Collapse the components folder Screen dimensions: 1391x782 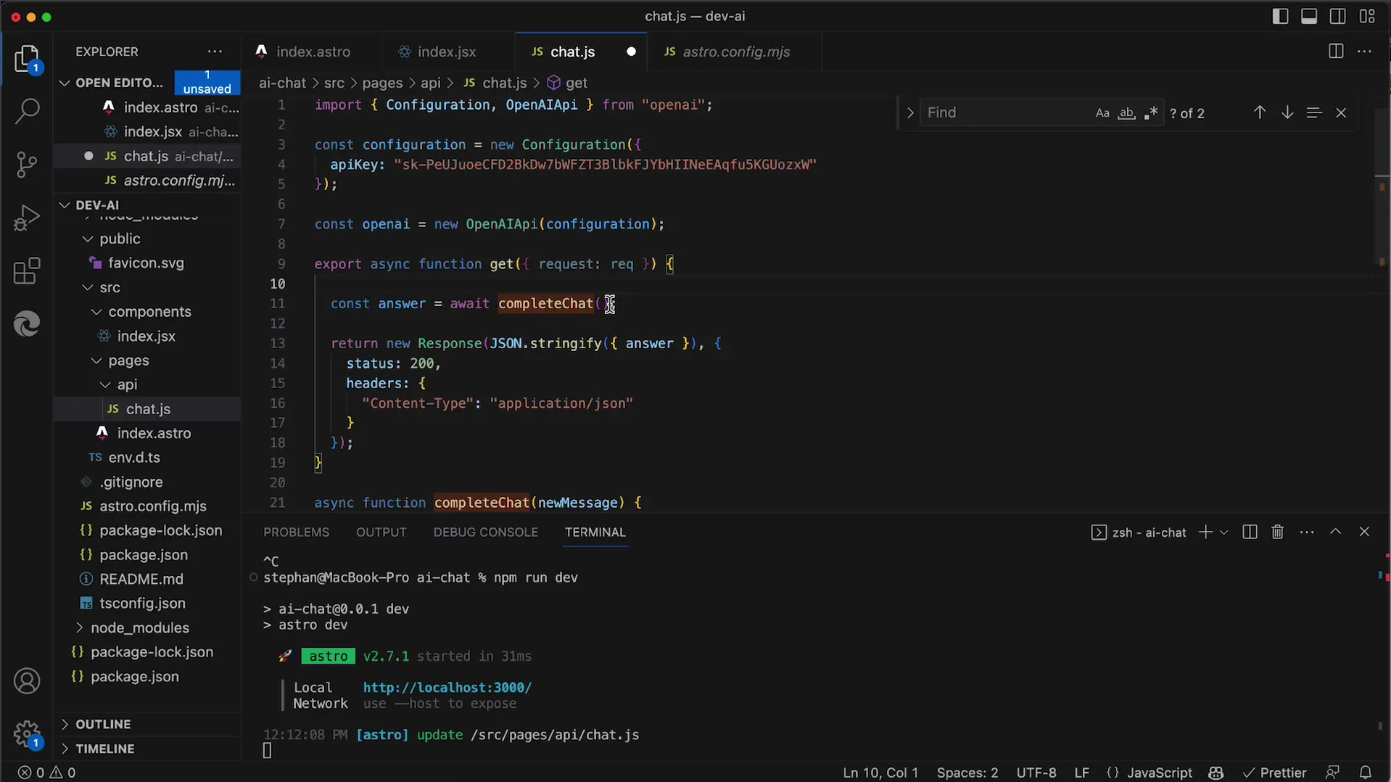96,312
